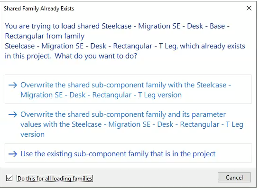Overwrite sub-component family and its parameter values
Image resolution: width=259 pixels, height=190 pixels.
128,124
